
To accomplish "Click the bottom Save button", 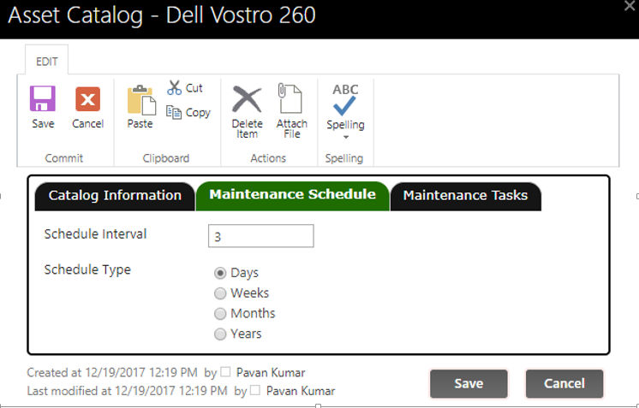I will click(x=469, y=384).
